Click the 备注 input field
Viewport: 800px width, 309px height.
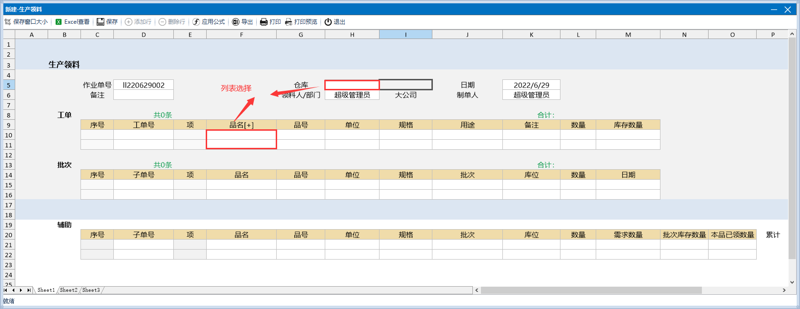pyautogui.click(x=143, y=95)
